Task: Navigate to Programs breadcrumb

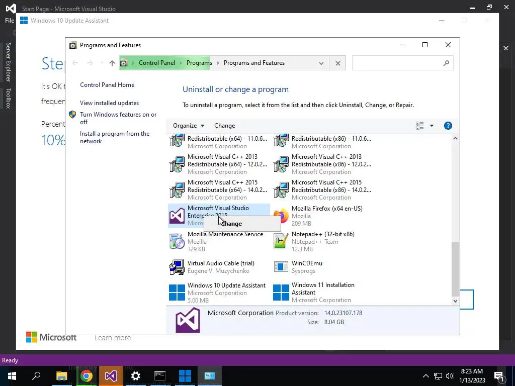Action: point(199,63)
